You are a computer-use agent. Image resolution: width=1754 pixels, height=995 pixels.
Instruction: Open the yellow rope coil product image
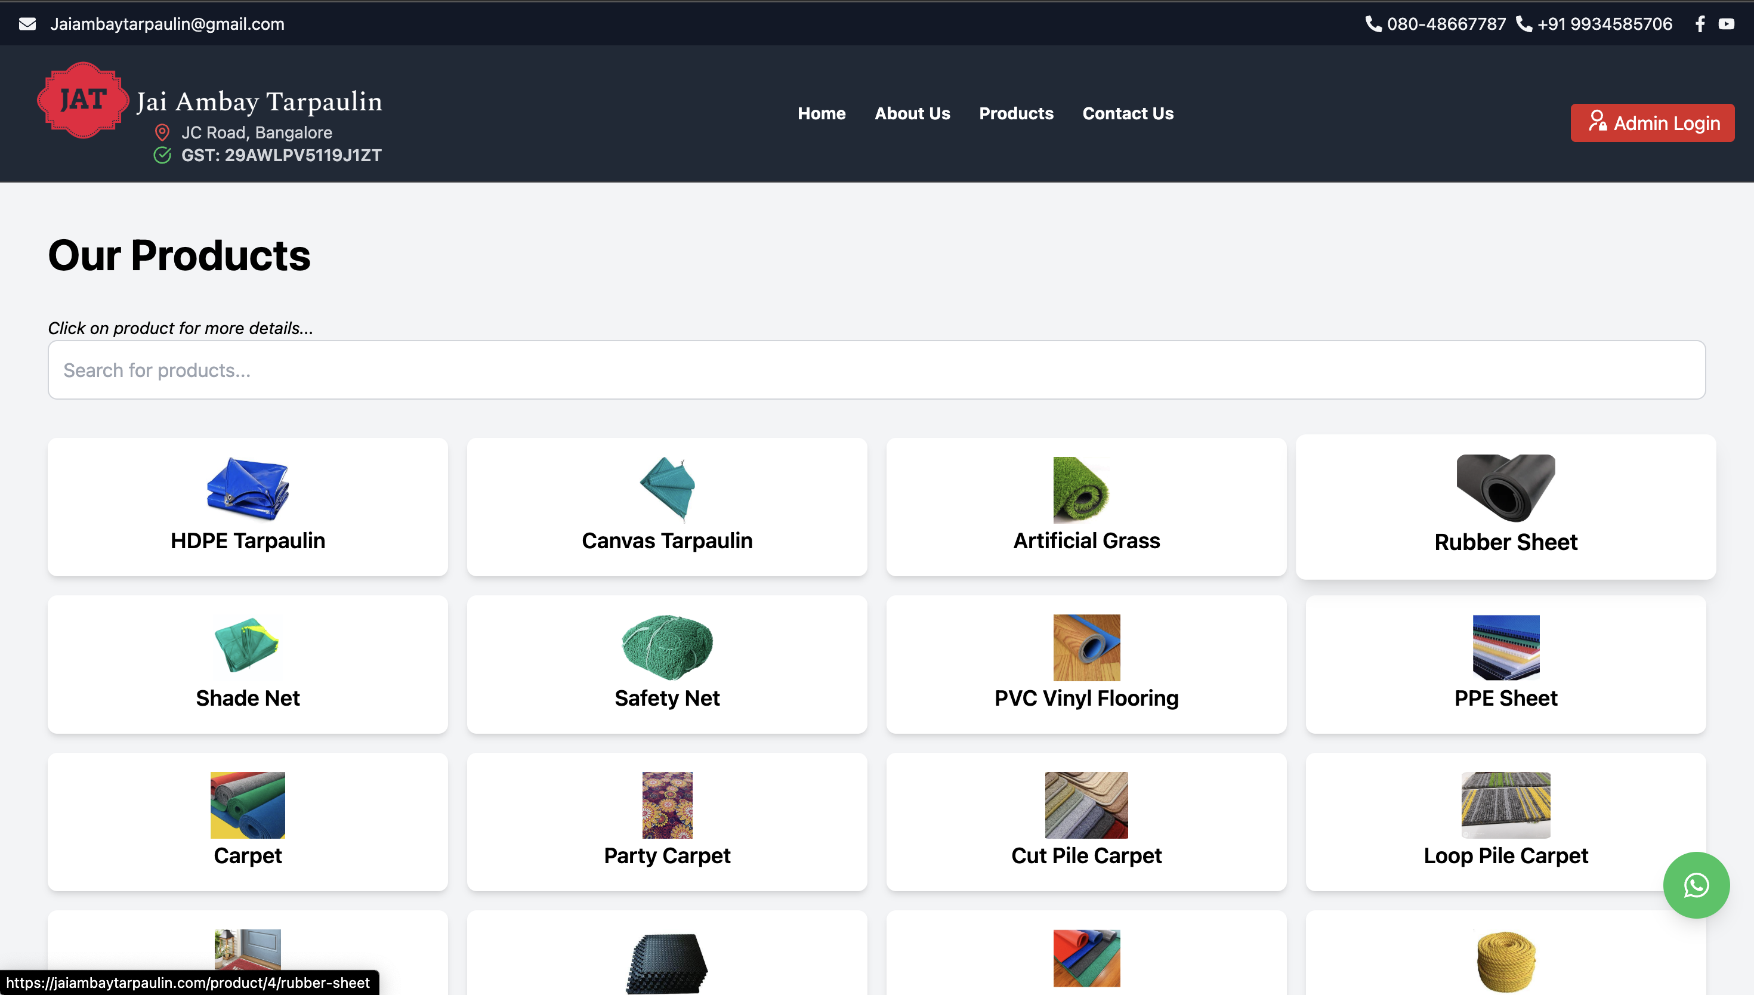point(1506,962)
